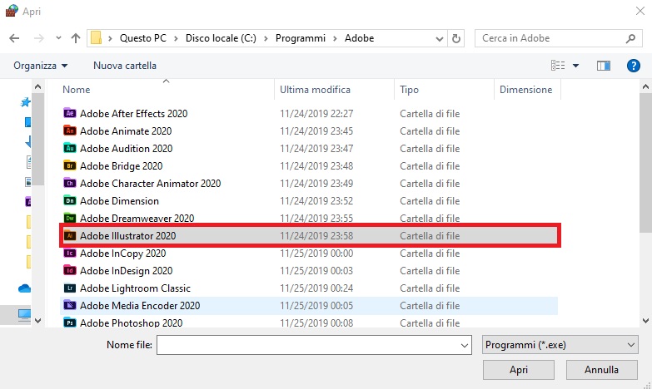652x389 pixels.
Task: Toggle the preview pane icon
Action: (604, 65)
